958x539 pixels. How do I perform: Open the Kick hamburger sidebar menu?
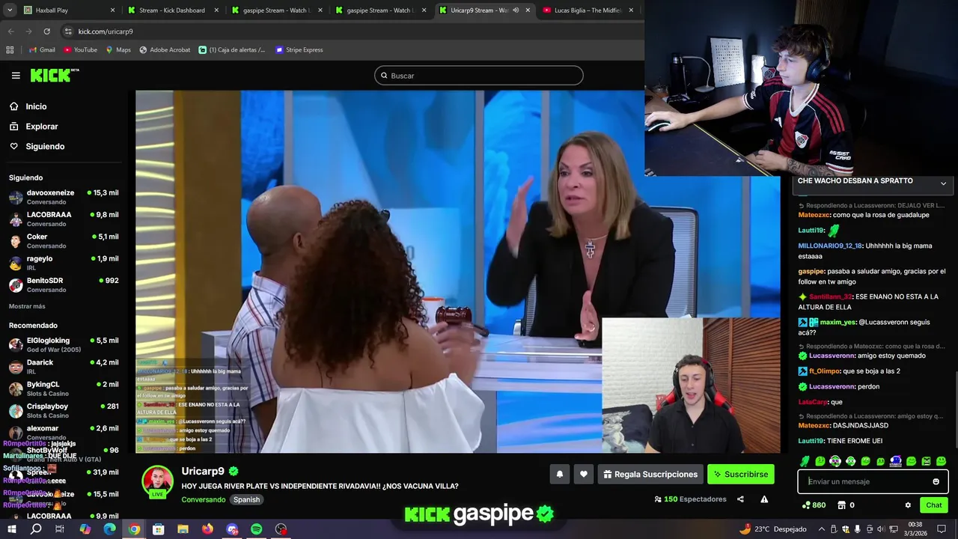(x=16, y=76)
